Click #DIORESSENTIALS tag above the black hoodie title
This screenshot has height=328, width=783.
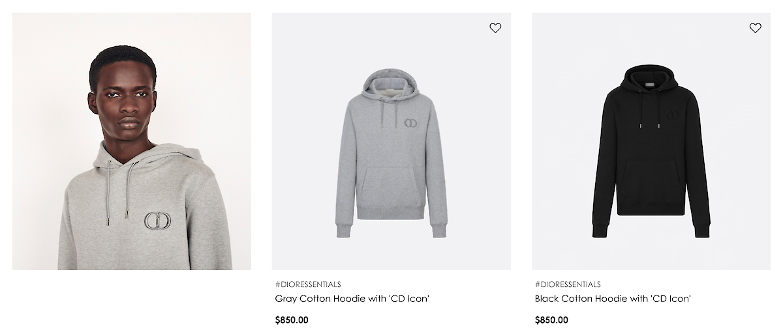click(x=568, y=284)
